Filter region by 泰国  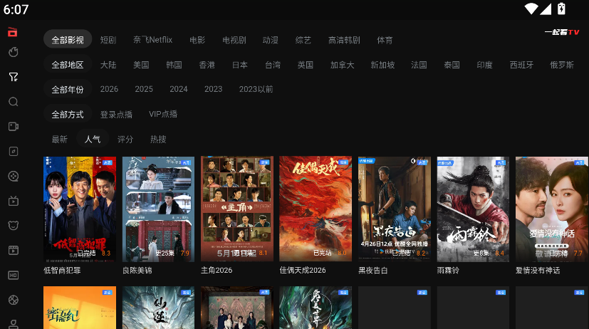click(x=452, y=65)
